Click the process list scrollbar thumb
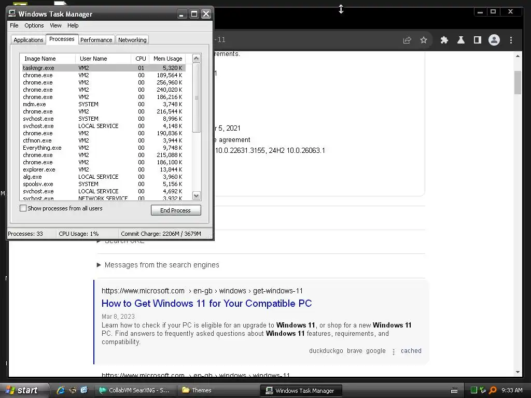The height and width of the screenshot is (398, 531). pos(197,97)
